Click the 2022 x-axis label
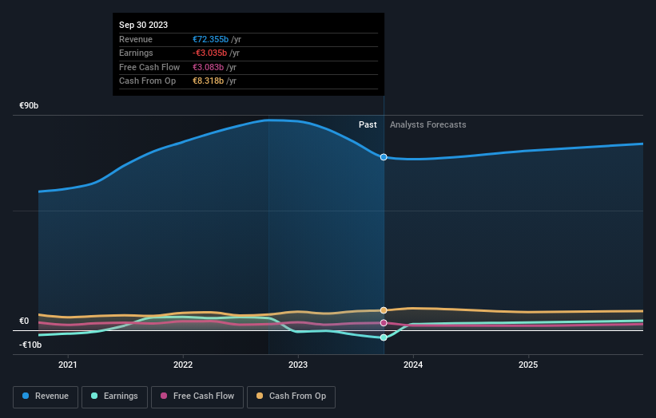Image resolution: width=656 pixels, height=418 pixels. pos(183,365)
